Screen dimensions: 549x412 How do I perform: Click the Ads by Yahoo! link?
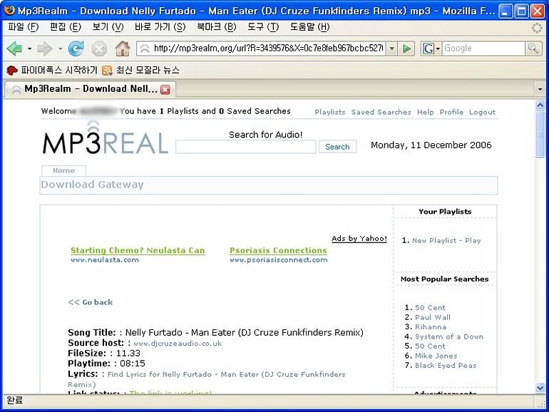[359, 238]
